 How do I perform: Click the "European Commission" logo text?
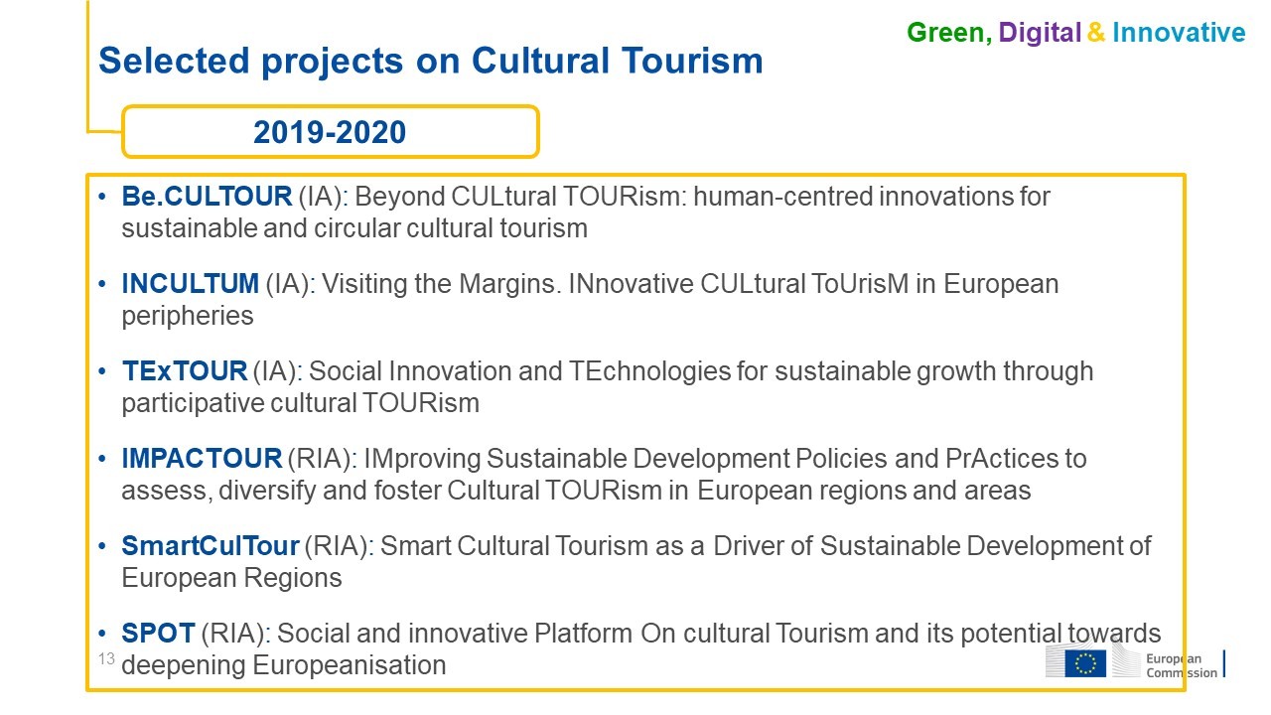(x=1181, y=665)
